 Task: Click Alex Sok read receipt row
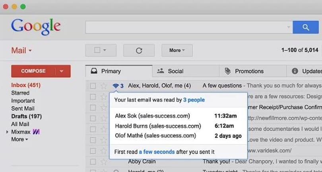coord(178,116)
